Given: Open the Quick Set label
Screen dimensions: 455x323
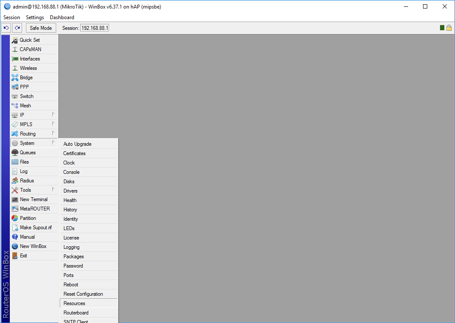Looking at the screenshot, I should [x=30, y=40].
